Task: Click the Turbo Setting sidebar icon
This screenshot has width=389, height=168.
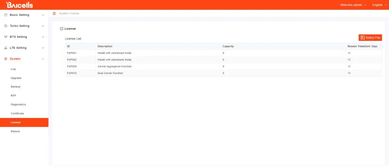Action: [x=6, y=26]
